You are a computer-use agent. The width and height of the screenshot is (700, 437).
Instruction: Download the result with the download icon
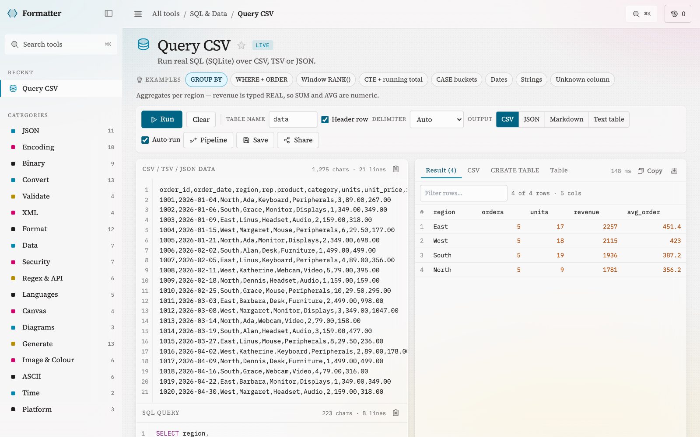pos(674,171)
